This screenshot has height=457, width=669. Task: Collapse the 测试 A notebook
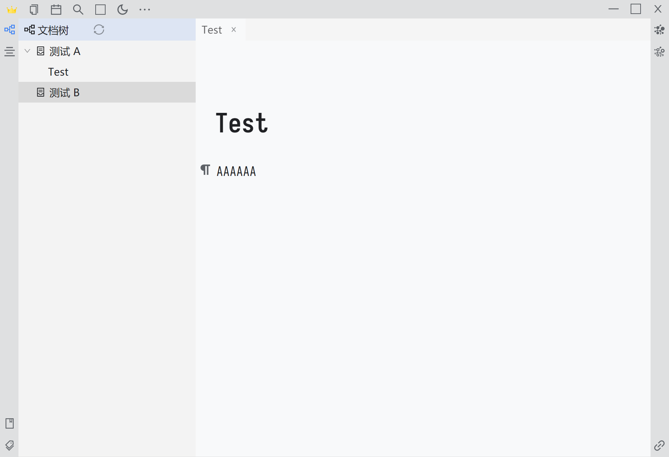pos(27,51)
